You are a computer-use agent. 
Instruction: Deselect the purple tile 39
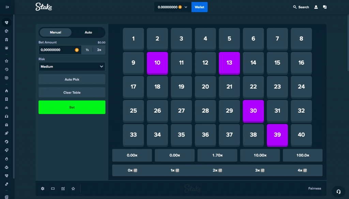(x=277, y=135)
